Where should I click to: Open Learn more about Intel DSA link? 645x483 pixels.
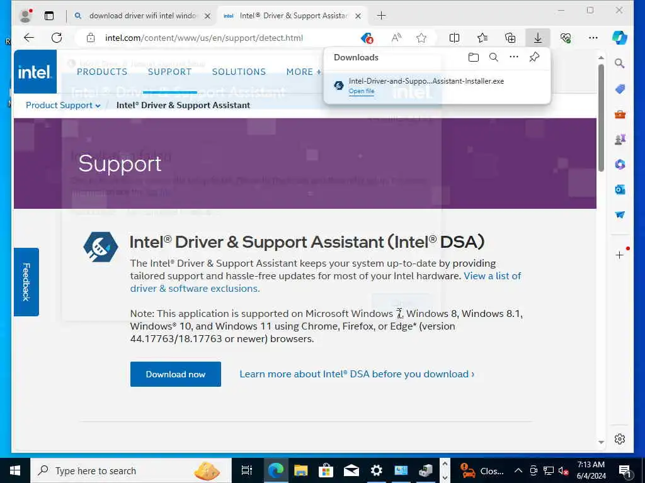point(357,374)
